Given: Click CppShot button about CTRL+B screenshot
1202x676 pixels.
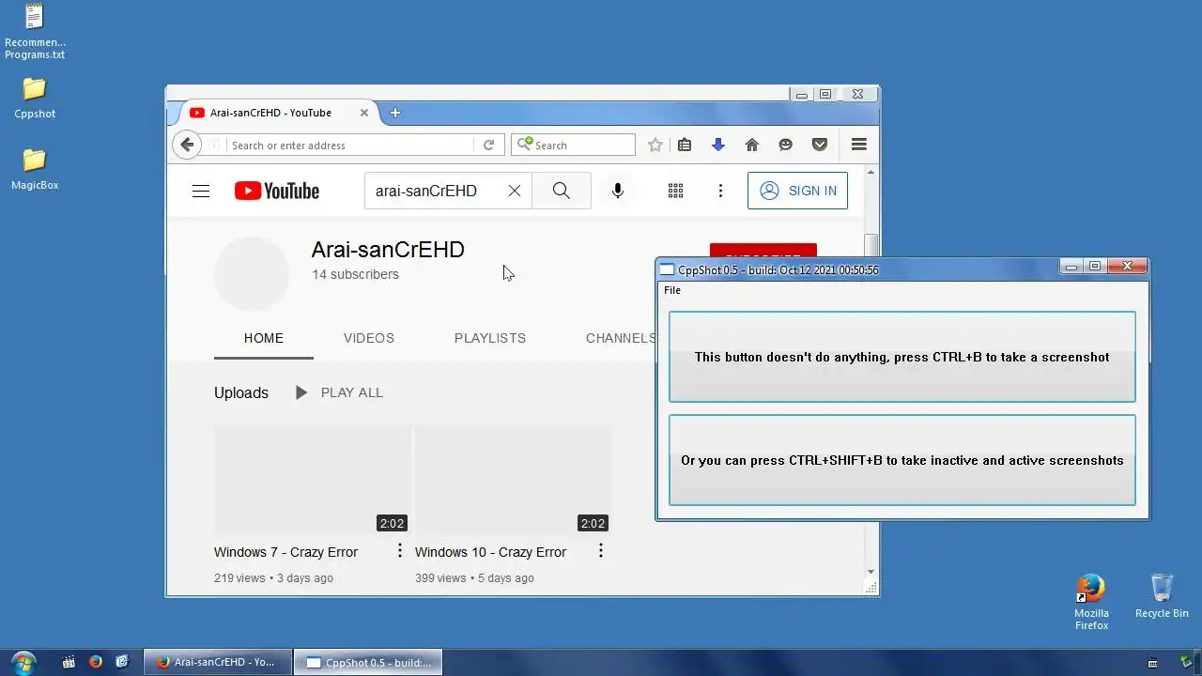Looking at the screenshot, I should click(902, 357).
